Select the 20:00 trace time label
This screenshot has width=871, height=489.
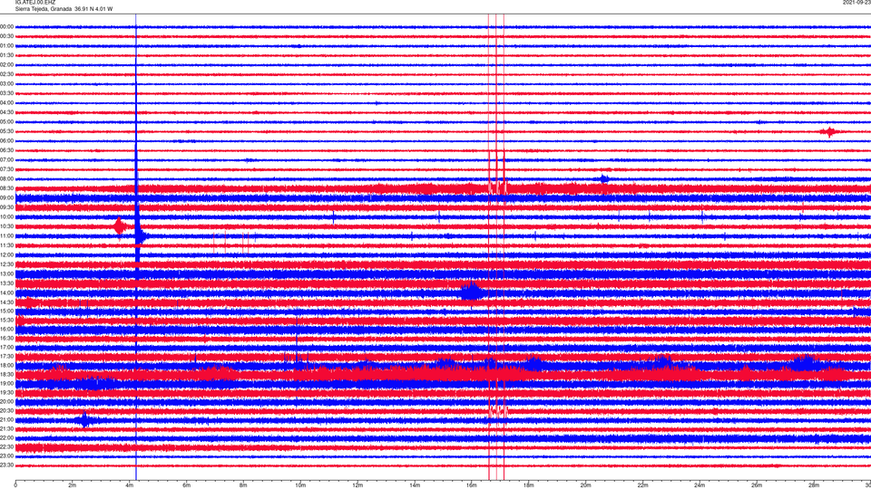pos(6,401)
